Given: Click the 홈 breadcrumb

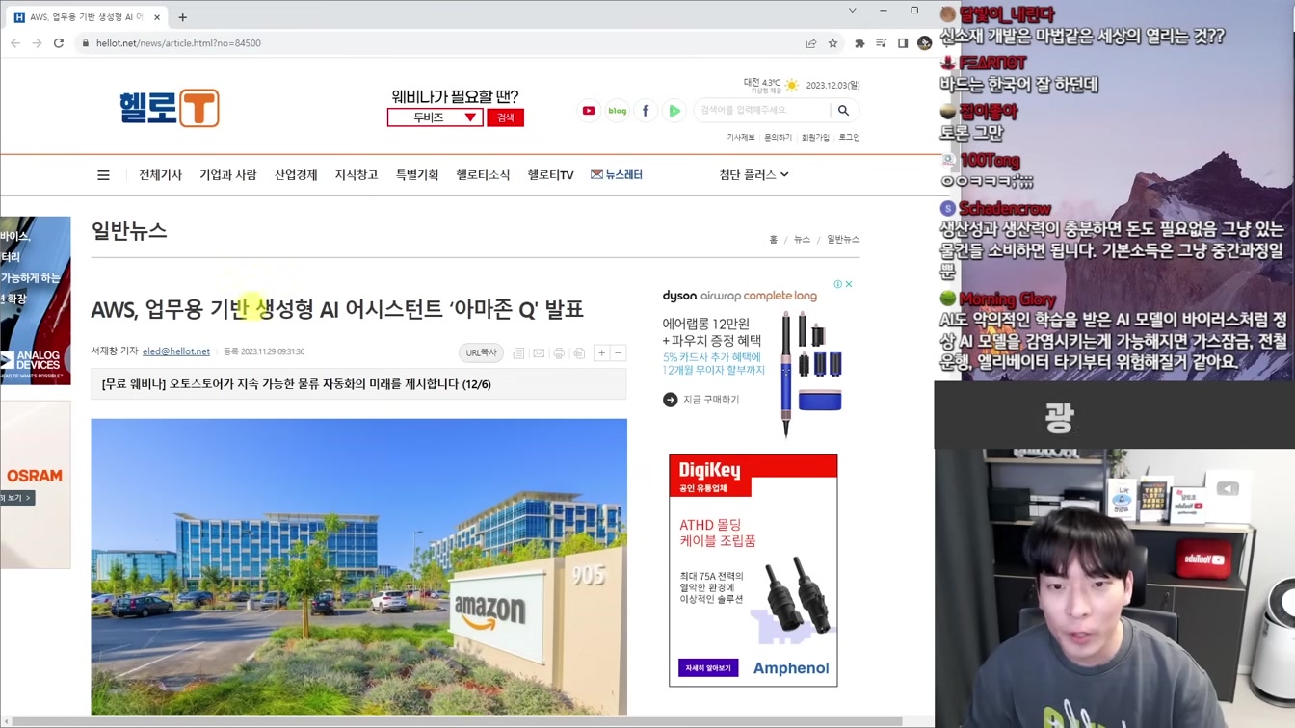Looking at the screenshot, I should click(773, 240).
